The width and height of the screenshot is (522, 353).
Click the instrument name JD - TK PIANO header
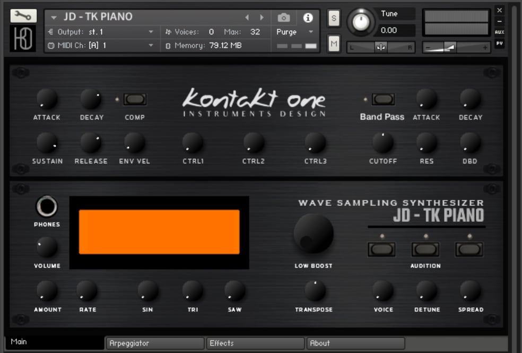click(98, 16)
